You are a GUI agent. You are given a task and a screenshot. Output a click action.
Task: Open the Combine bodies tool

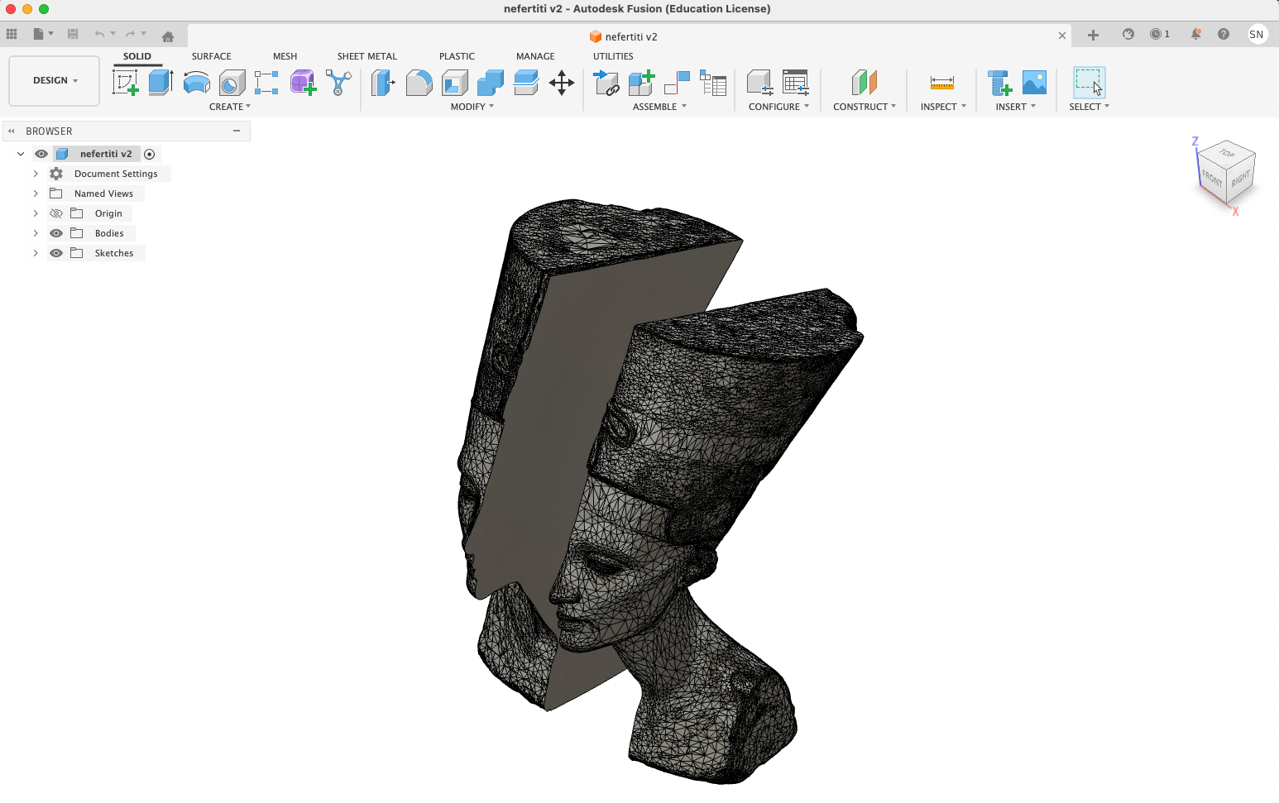(x=490, y=83)
